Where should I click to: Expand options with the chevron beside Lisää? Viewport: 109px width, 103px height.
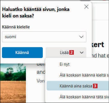[x=81, y=53]
